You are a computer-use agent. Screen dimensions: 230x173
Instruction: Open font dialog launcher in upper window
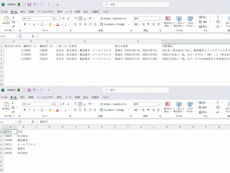pos(71,31)
